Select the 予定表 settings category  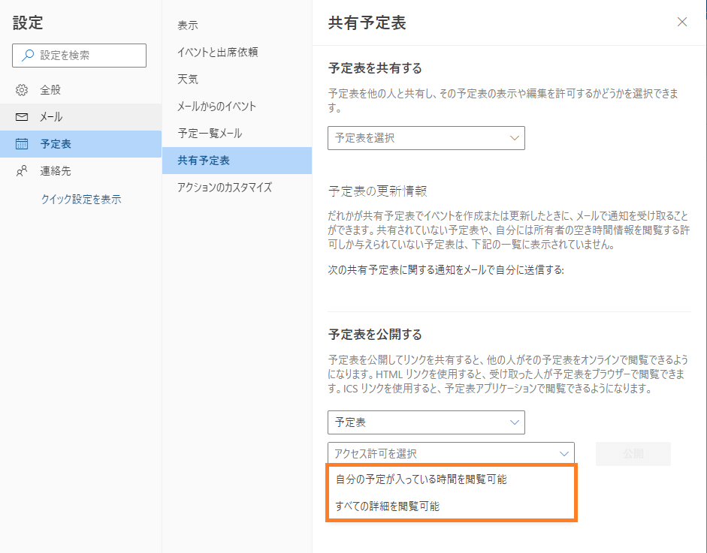80,144
